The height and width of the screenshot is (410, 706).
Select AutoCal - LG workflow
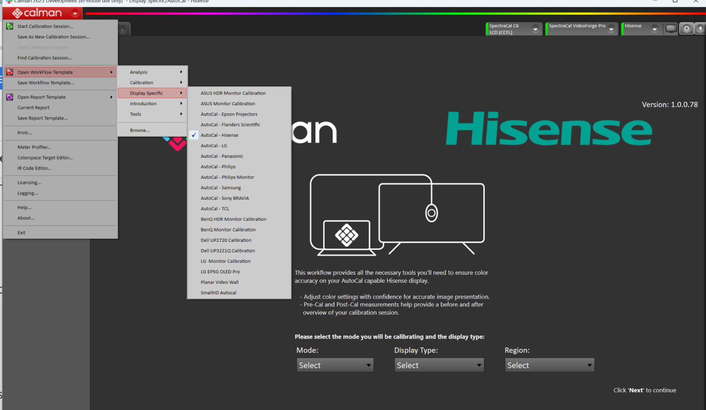click(x=239, y=146)
